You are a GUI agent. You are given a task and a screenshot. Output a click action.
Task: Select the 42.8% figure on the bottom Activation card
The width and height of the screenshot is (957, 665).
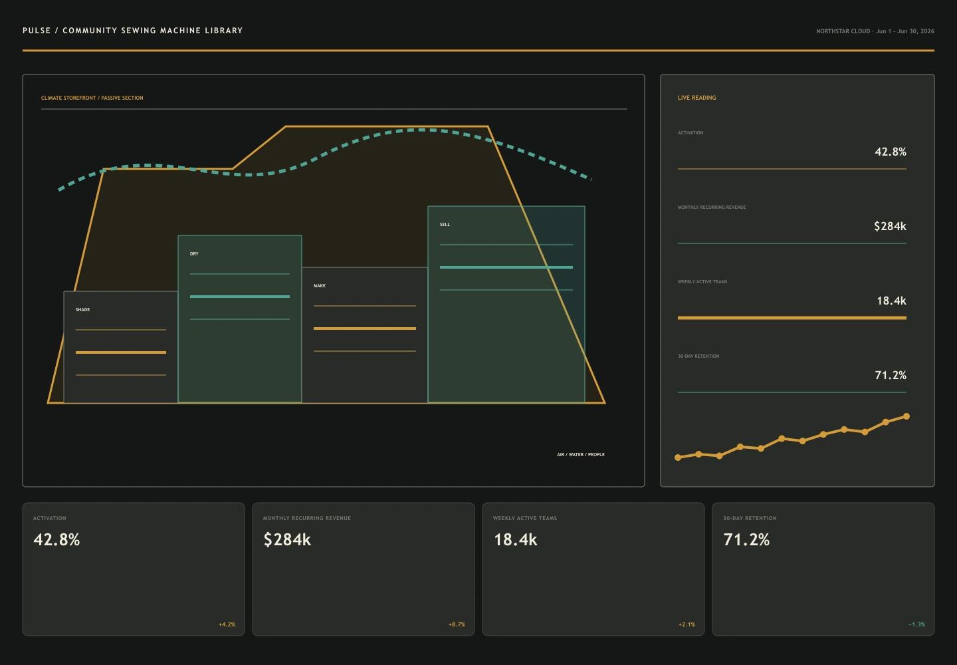56,539
